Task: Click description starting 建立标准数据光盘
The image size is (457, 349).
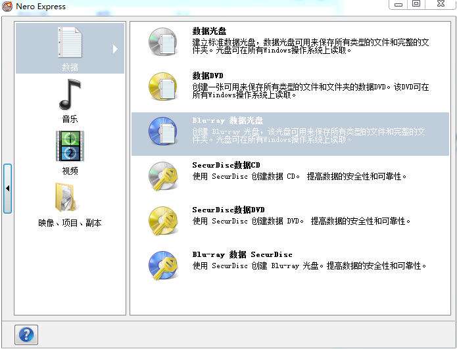Action: click(310, 46)
